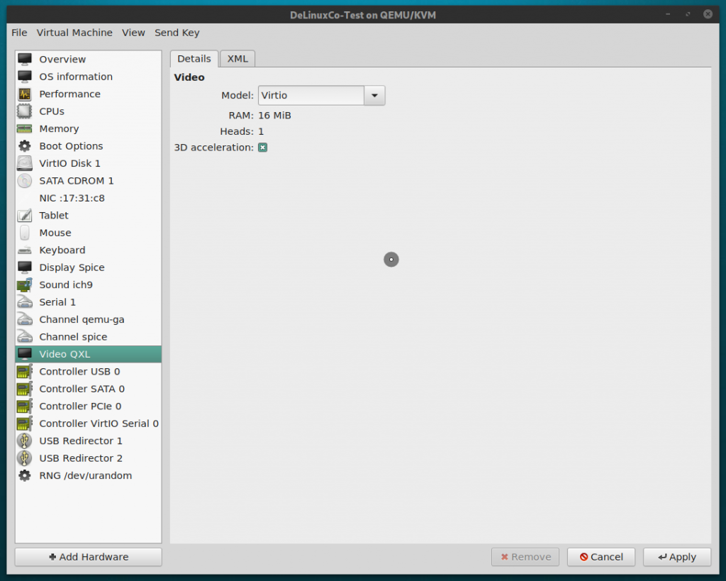Cancel the pending changes

click(x=601, y=556)
